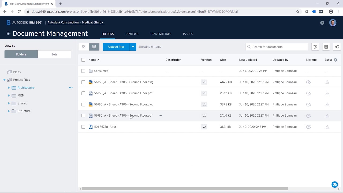
Task: Open more options for A306 Second Floor.pdf
Action: pyautogui.click(x=160, y=116)
